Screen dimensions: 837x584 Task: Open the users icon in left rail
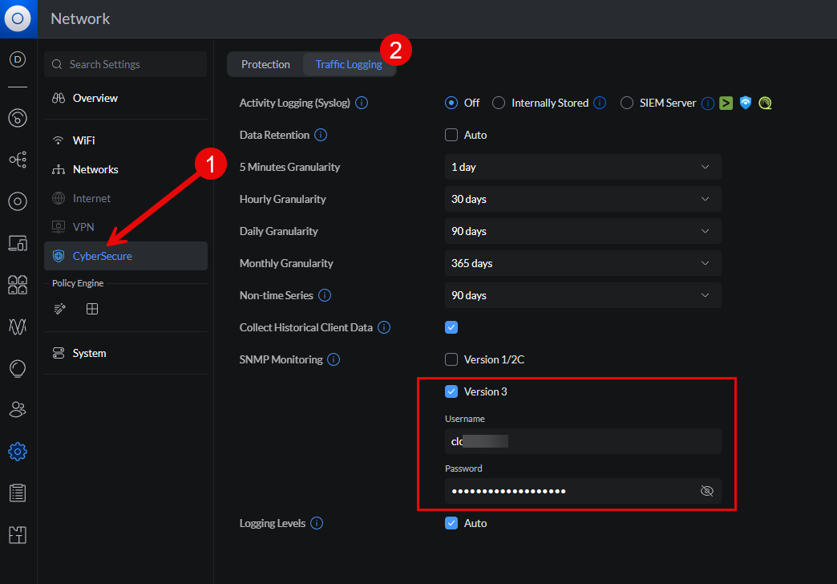(18, 410)
